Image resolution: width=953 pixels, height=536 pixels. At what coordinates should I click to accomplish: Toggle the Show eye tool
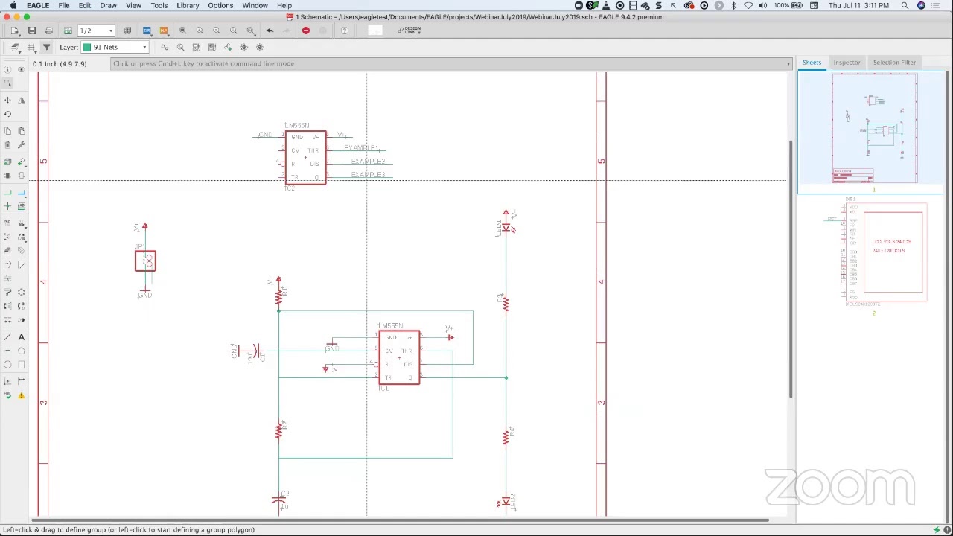pos(22,69)
